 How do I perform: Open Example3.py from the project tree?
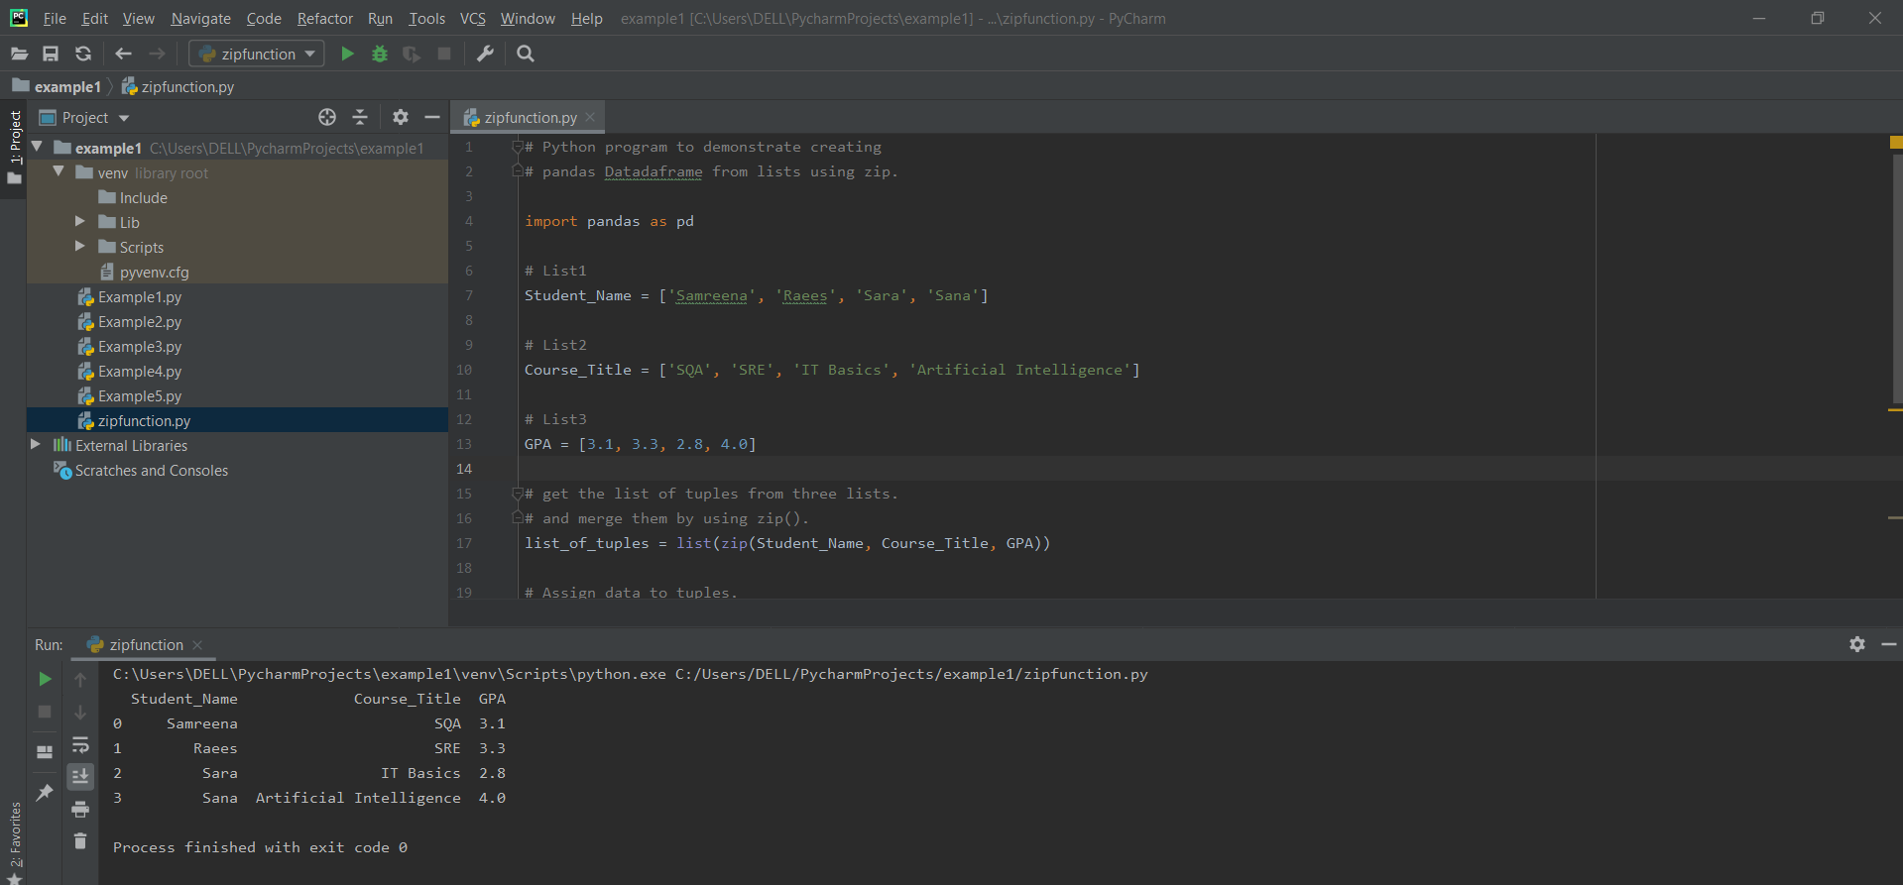140,347
